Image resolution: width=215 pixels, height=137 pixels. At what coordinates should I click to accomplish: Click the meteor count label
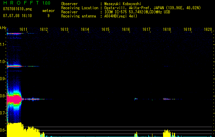click(x=49, y=11)
